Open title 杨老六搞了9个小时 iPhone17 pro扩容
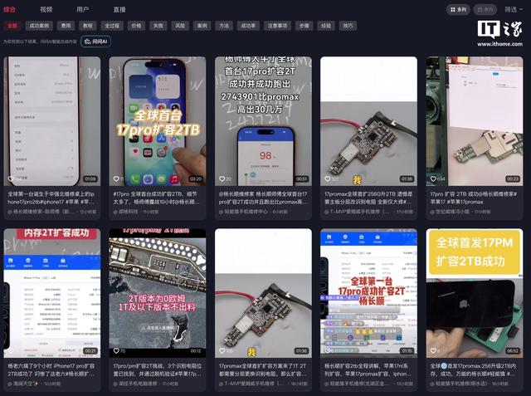This screenshot has width=531, height=396. pyautogui.click(x=51, y=370)
